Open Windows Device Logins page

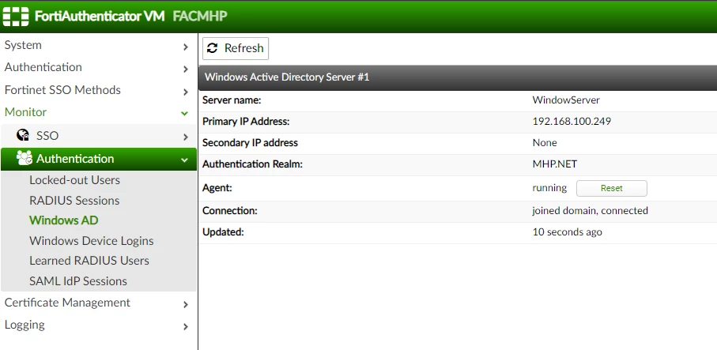(x=92, y=241)
